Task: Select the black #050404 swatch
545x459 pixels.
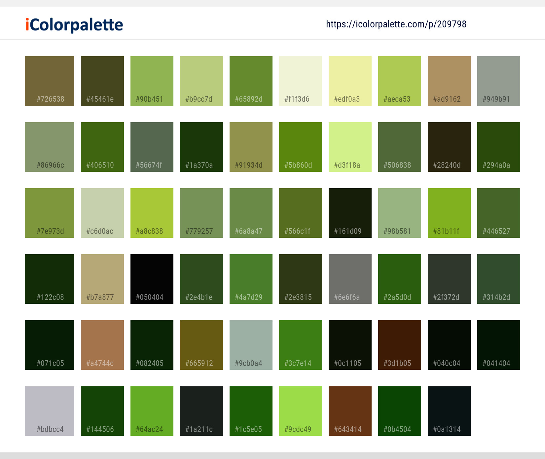Action: tap(152, 279)
